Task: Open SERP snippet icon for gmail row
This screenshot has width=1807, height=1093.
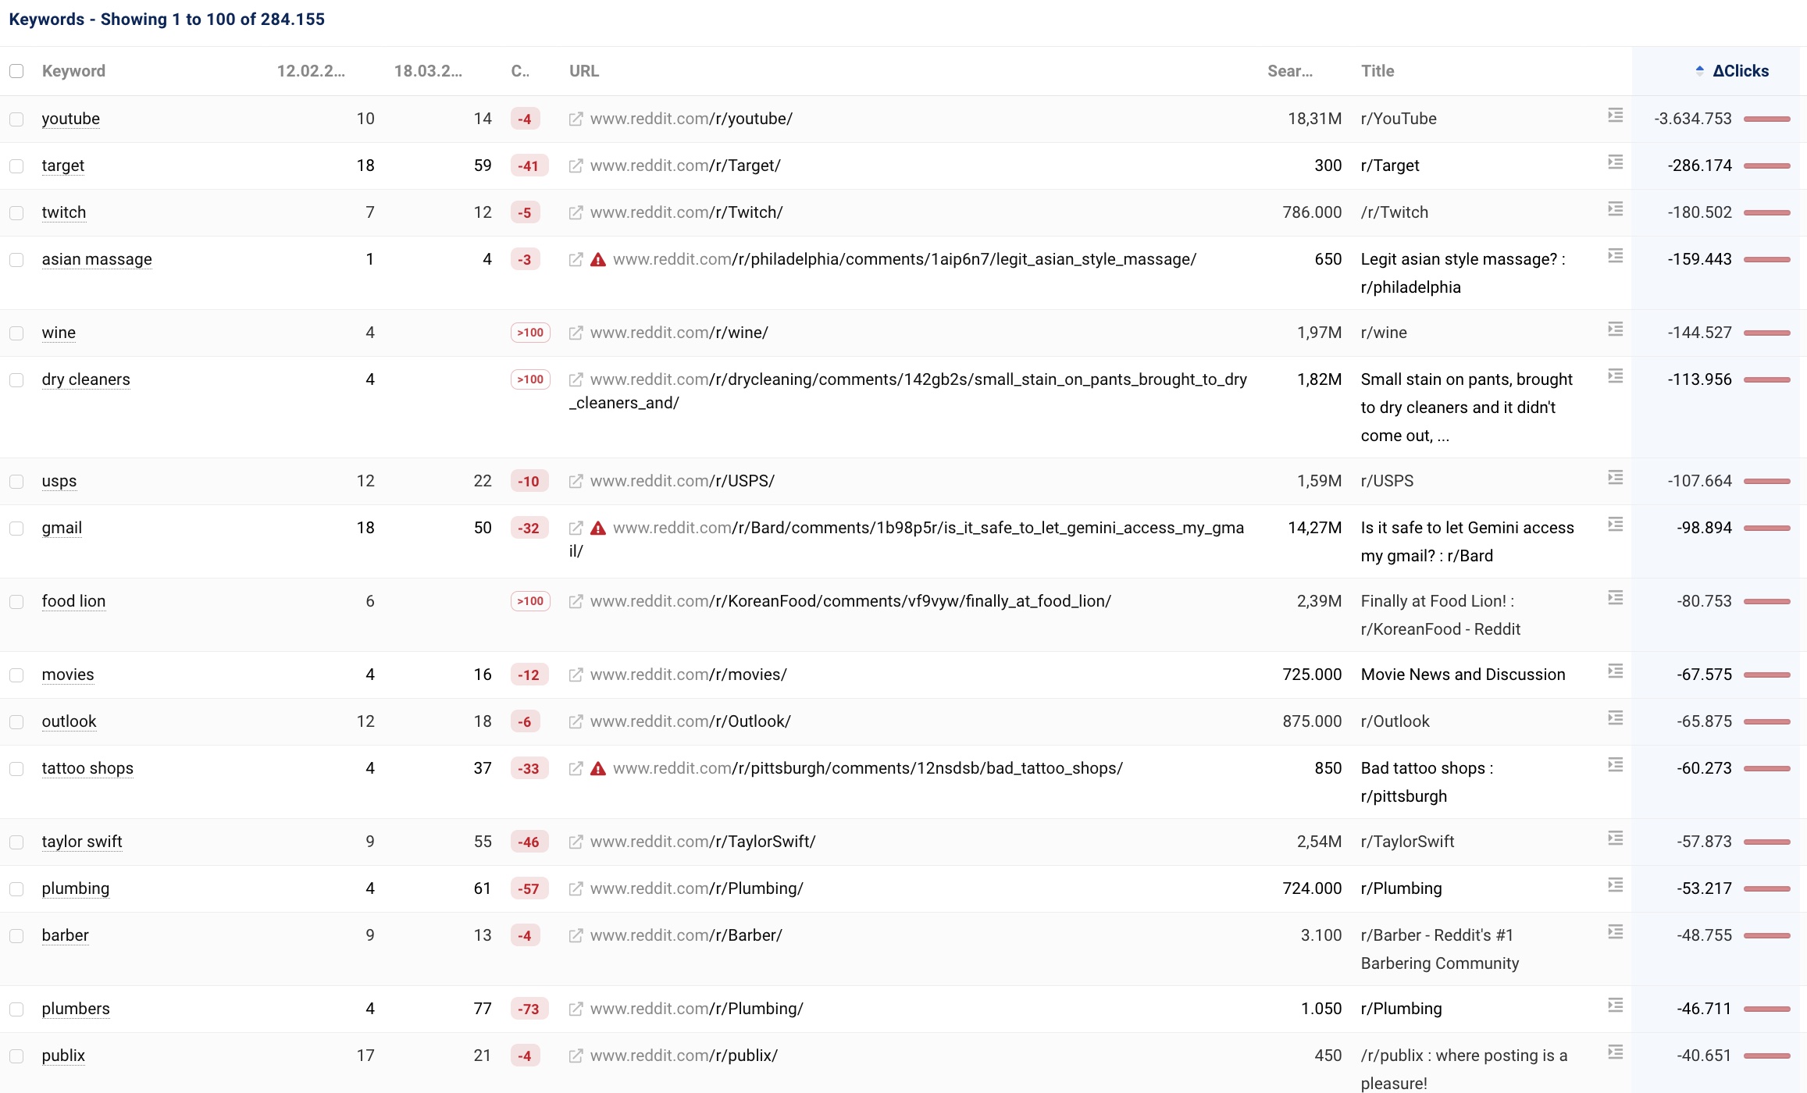Action: click(x=1616, y=525)
